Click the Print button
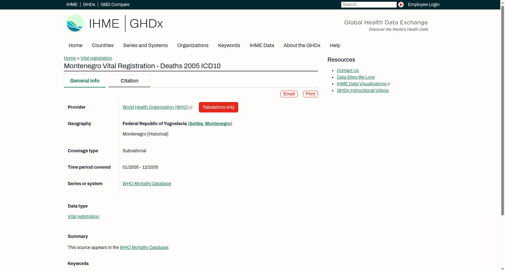 (310, 94)
